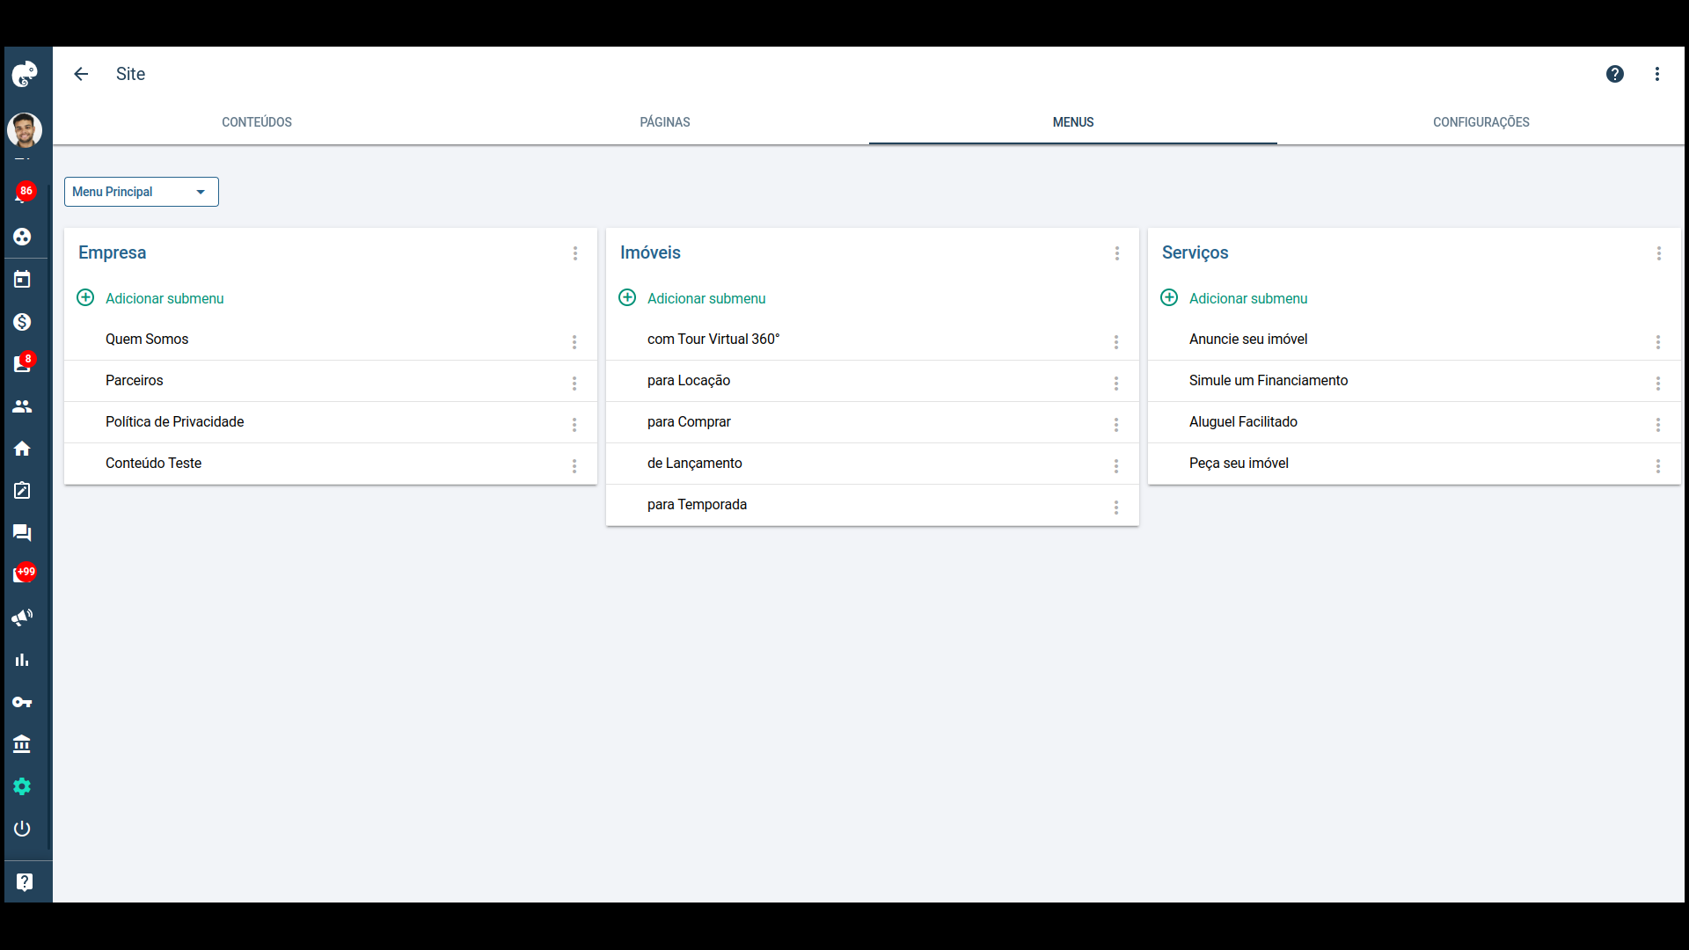The height and width of the screenshot is (950, 1689).
Task: Open the top-right help circle icon
Action: tap(1615, 74)
